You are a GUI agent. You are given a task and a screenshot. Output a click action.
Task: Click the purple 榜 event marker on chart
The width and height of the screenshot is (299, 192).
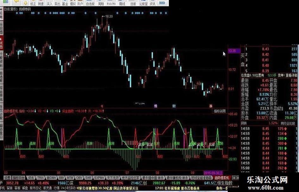pyautogui.click(x=156, y=106)
